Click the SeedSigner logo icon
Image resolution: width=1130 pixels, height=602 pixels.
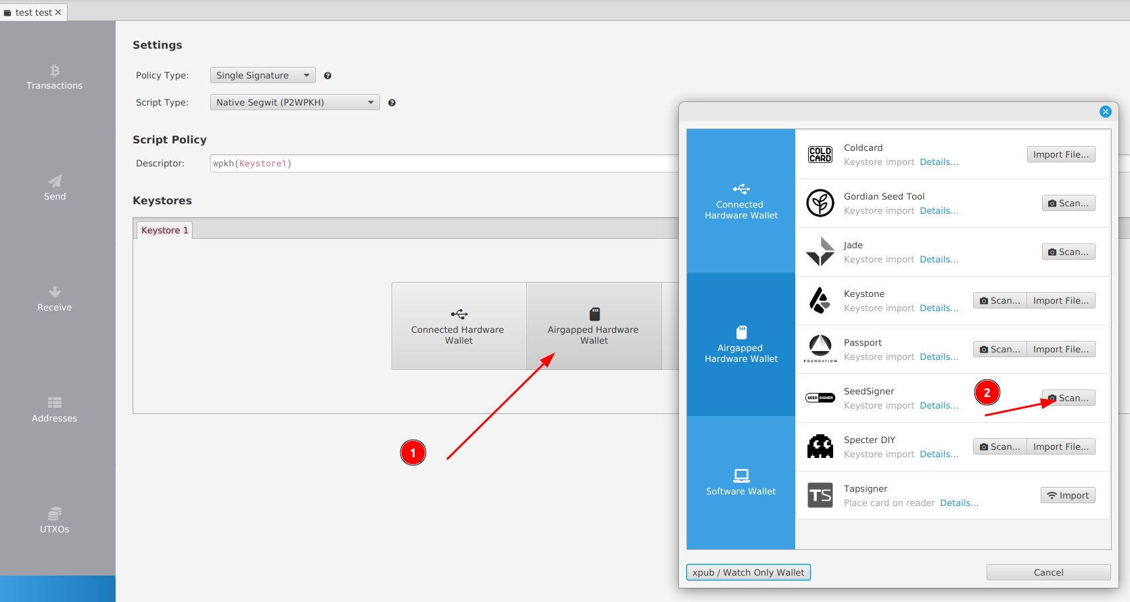tap(820, 398)
